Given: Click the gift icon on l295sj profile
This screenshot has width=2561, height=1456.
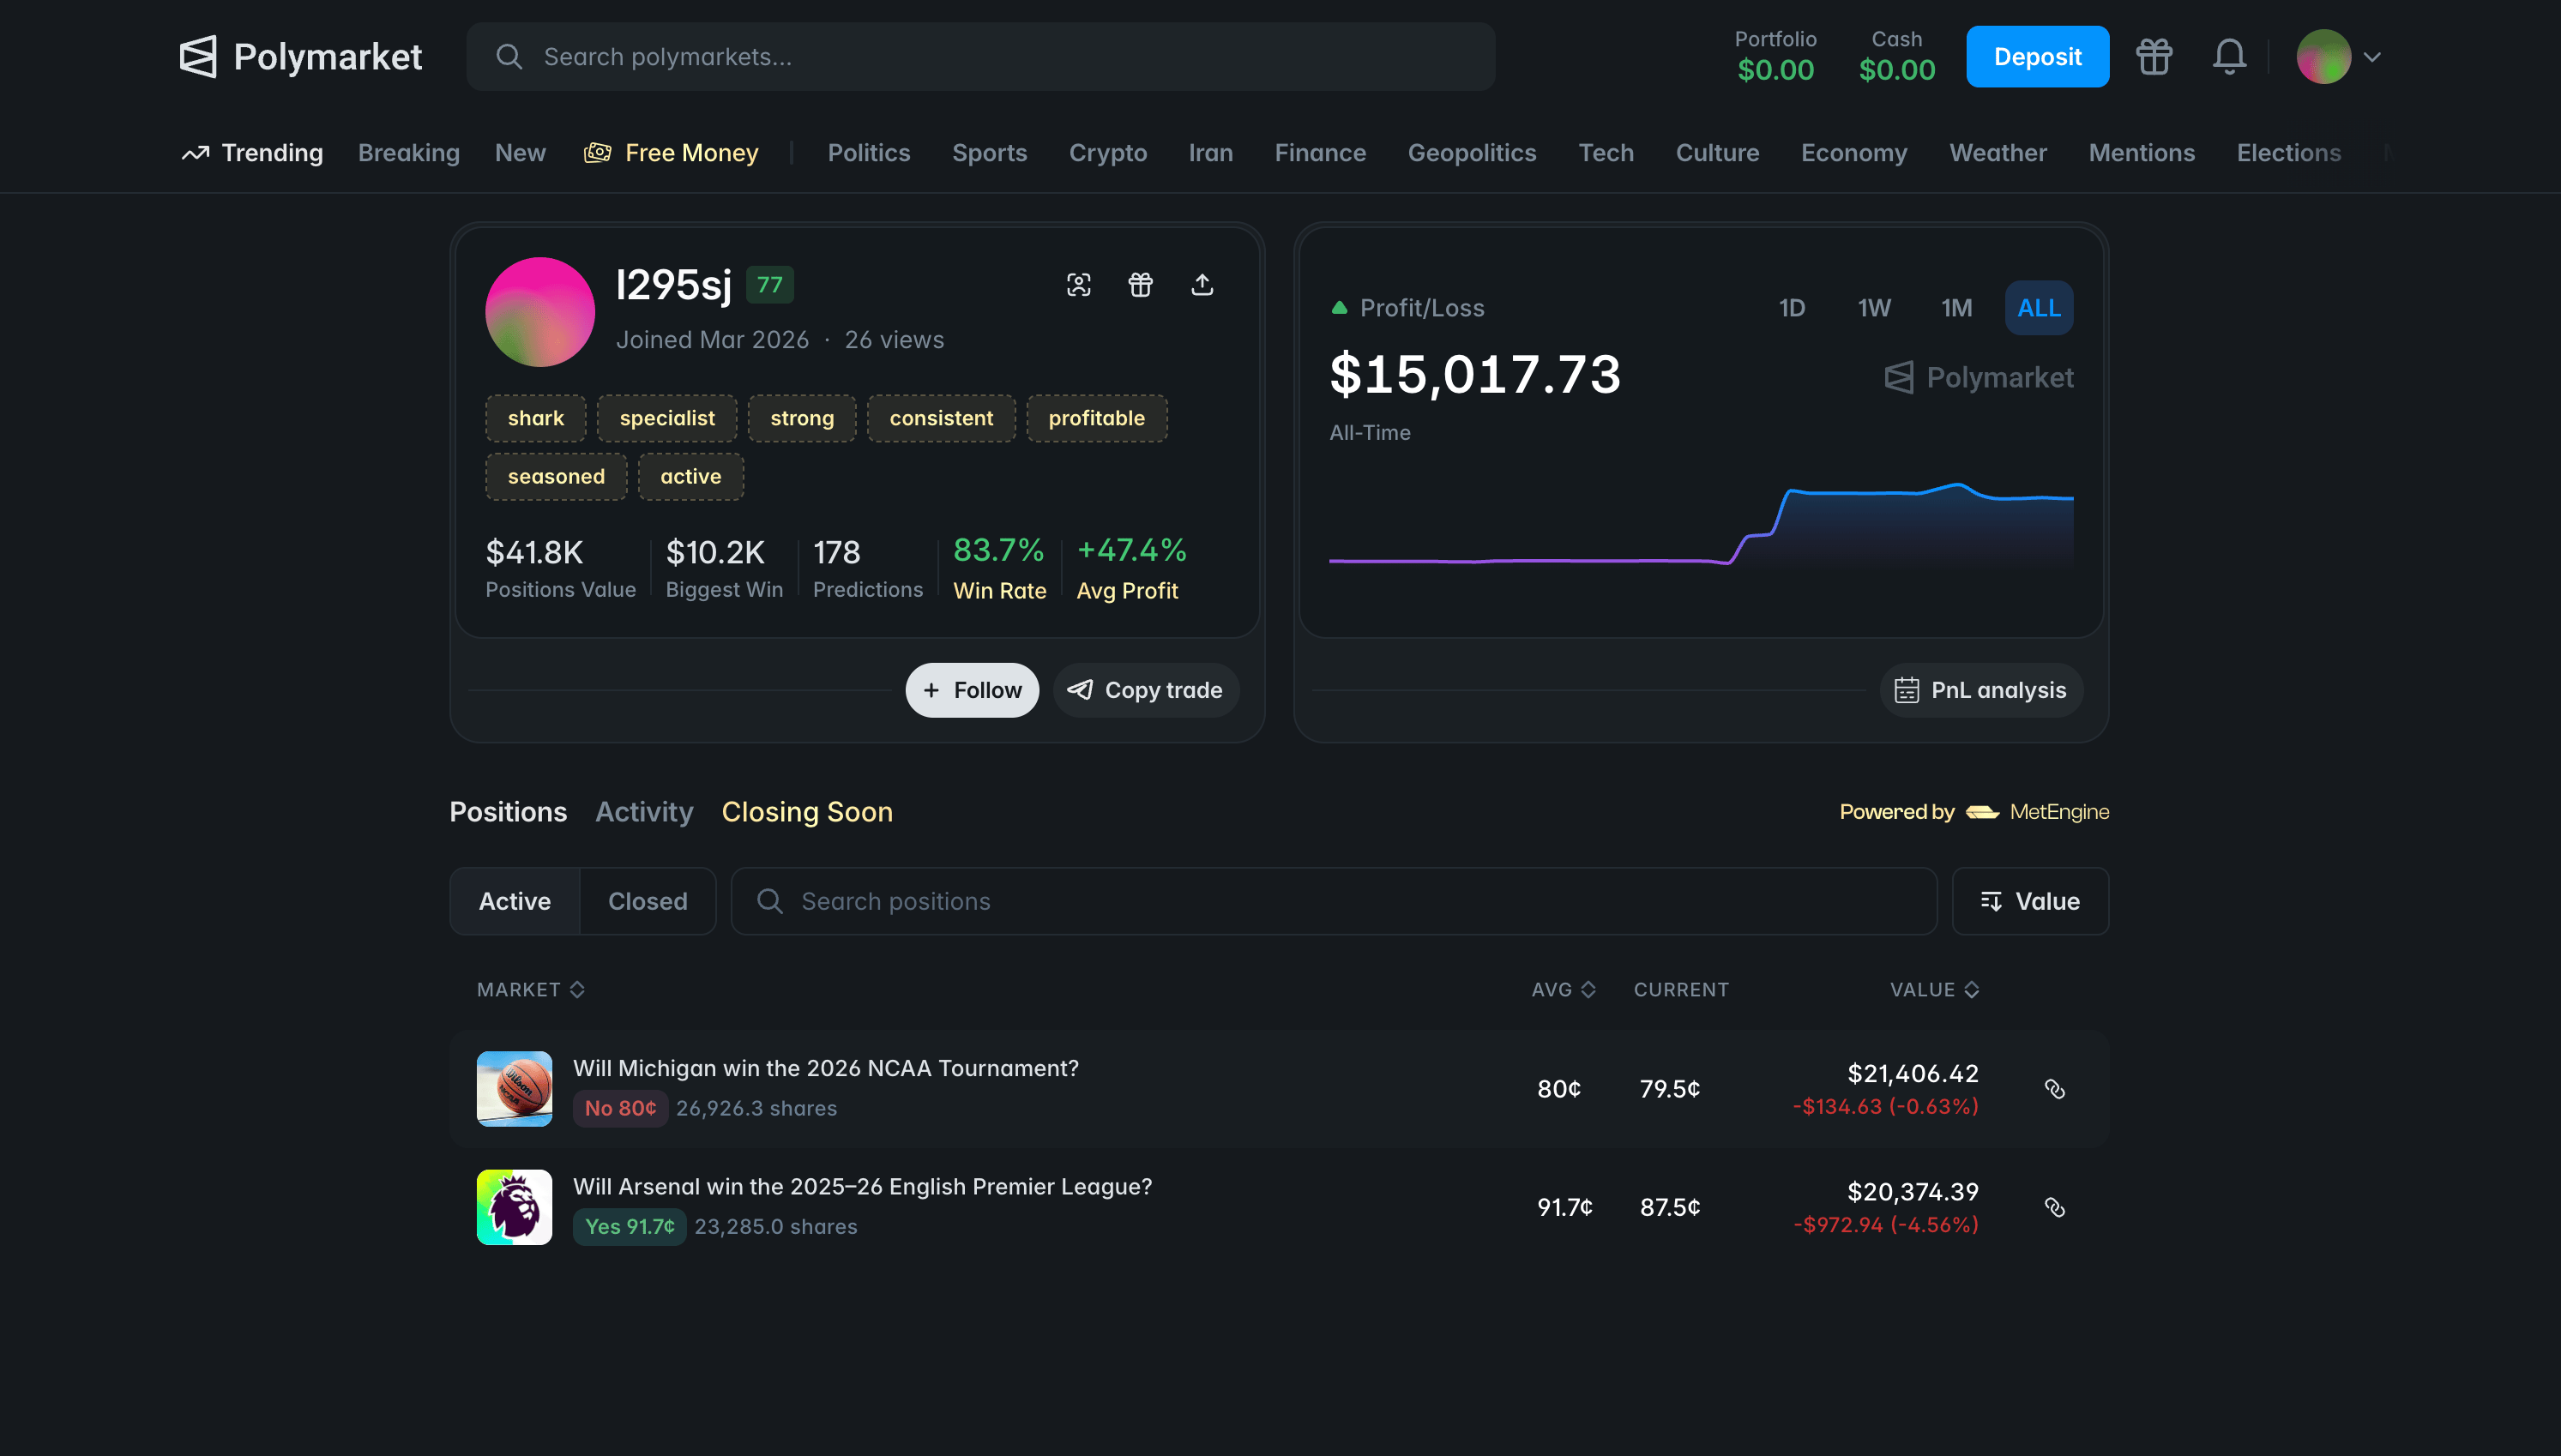Looking at the screenshot, I should pyautogui.click(x=1140, y=285).
